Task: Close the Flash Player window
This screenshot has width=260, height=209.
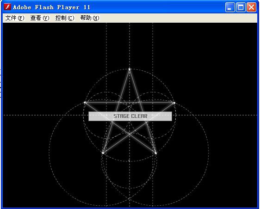Action: [251, 7]
